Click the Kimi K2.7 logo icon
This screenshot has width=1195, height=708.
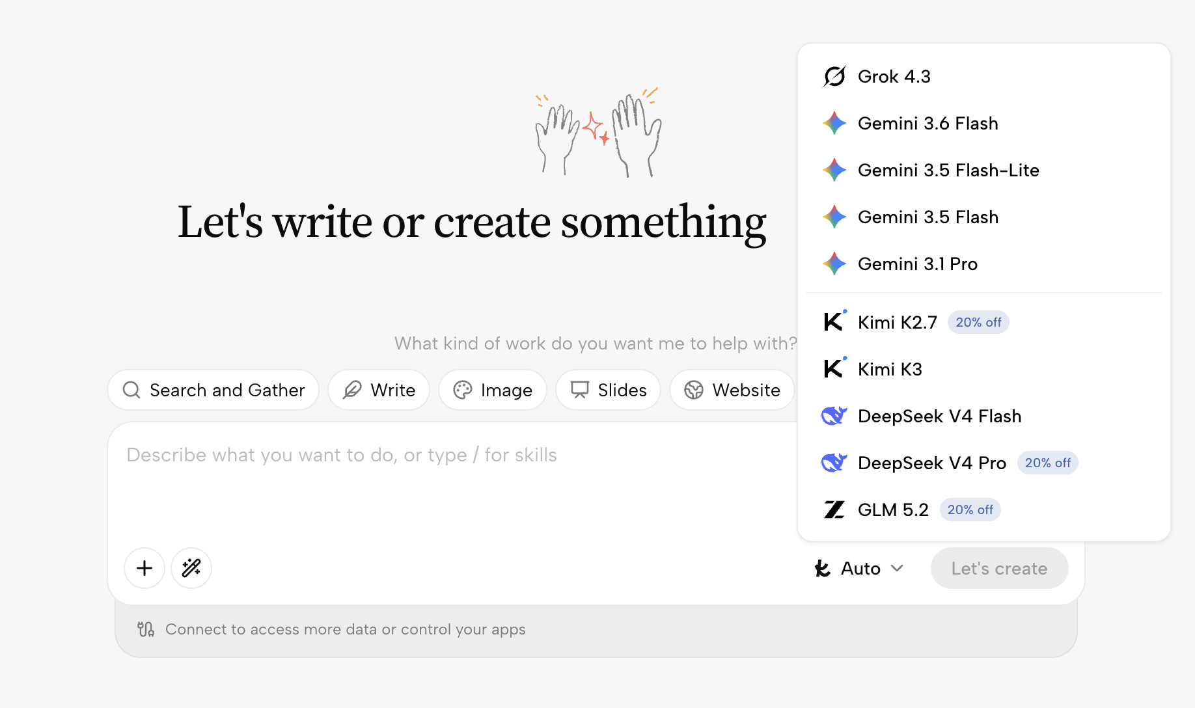(x=834, y=321)
